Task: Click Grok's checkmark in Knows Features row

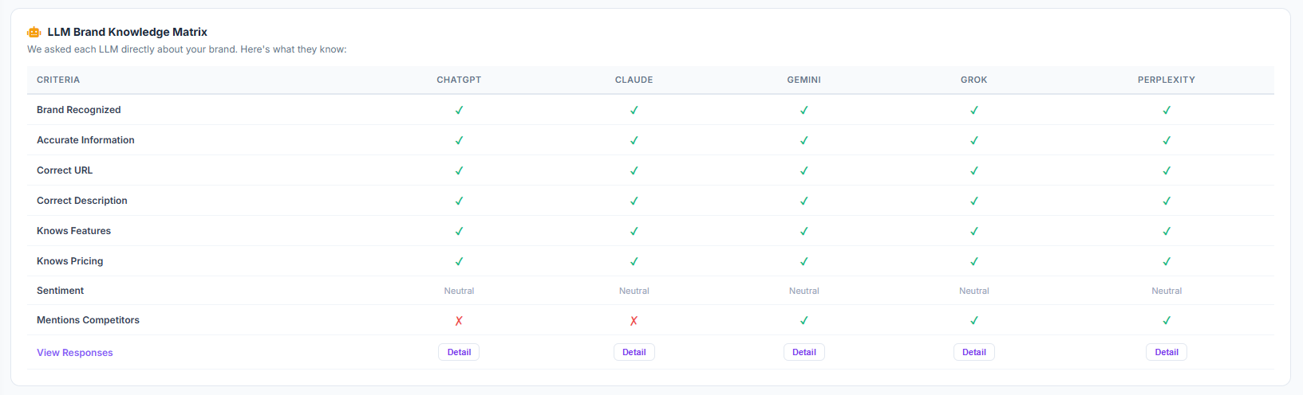Action: (x=974, y=232)
